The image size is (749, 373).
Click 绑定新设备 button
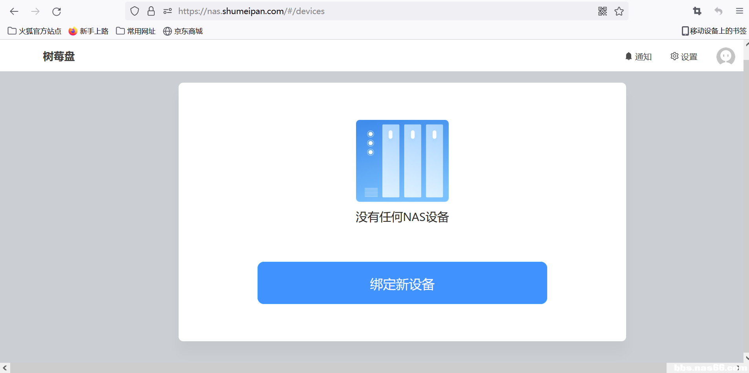(402, 283)
